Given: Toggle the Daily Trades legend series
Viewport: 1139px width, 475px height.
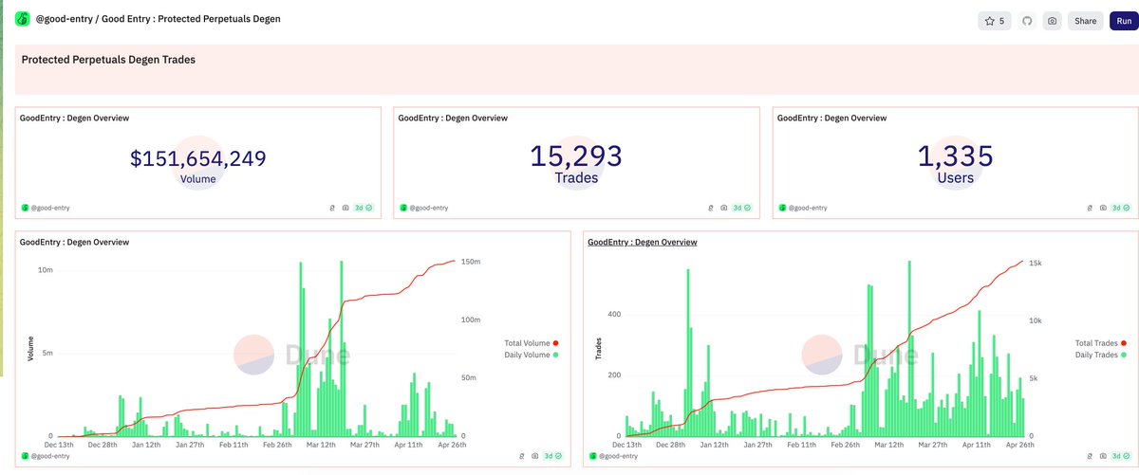Looking at the screenshot, I should 1101,355.
